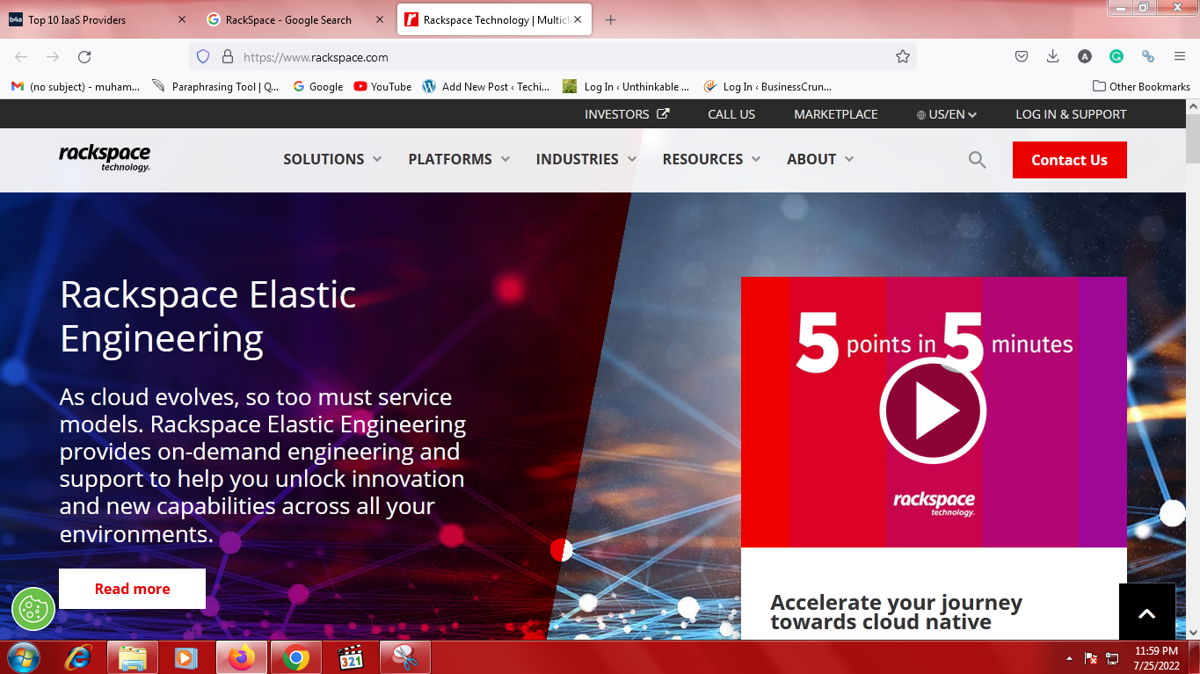The width and height of the screenshot is (1200, 674).
Task: Expand the INDUSTRIES menu
Action: [x=586, y=159]
